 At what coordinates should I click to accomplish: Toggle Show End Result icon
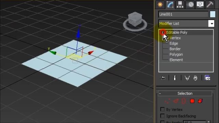coord(175,78)
